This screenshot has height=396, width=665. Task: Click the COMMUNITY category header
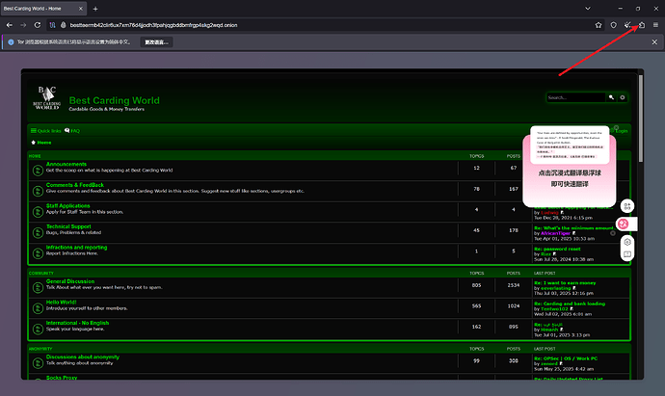[41, 273]
